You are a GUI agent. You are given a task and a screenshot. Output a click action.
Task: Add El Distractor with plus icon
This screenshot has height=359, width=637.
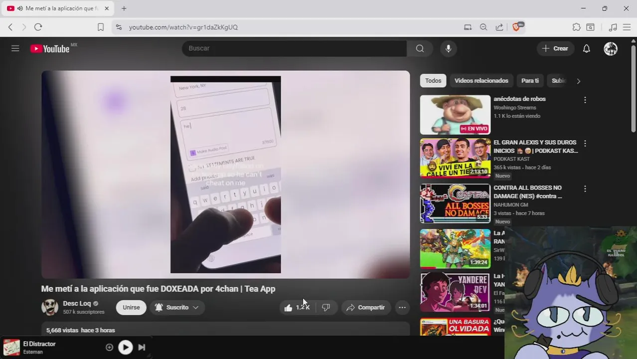pos(110,347)
